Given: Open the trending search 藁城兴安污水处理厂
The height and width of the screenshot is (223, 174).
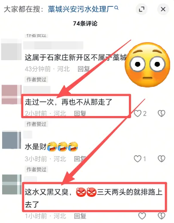Looking at the screenshot, I should pos(81,9).
